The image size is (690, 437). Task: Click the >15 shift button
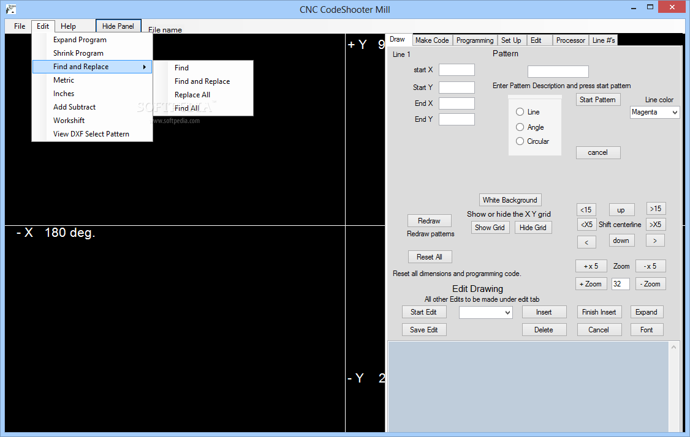pyautogui.click(x=656, y=208)
